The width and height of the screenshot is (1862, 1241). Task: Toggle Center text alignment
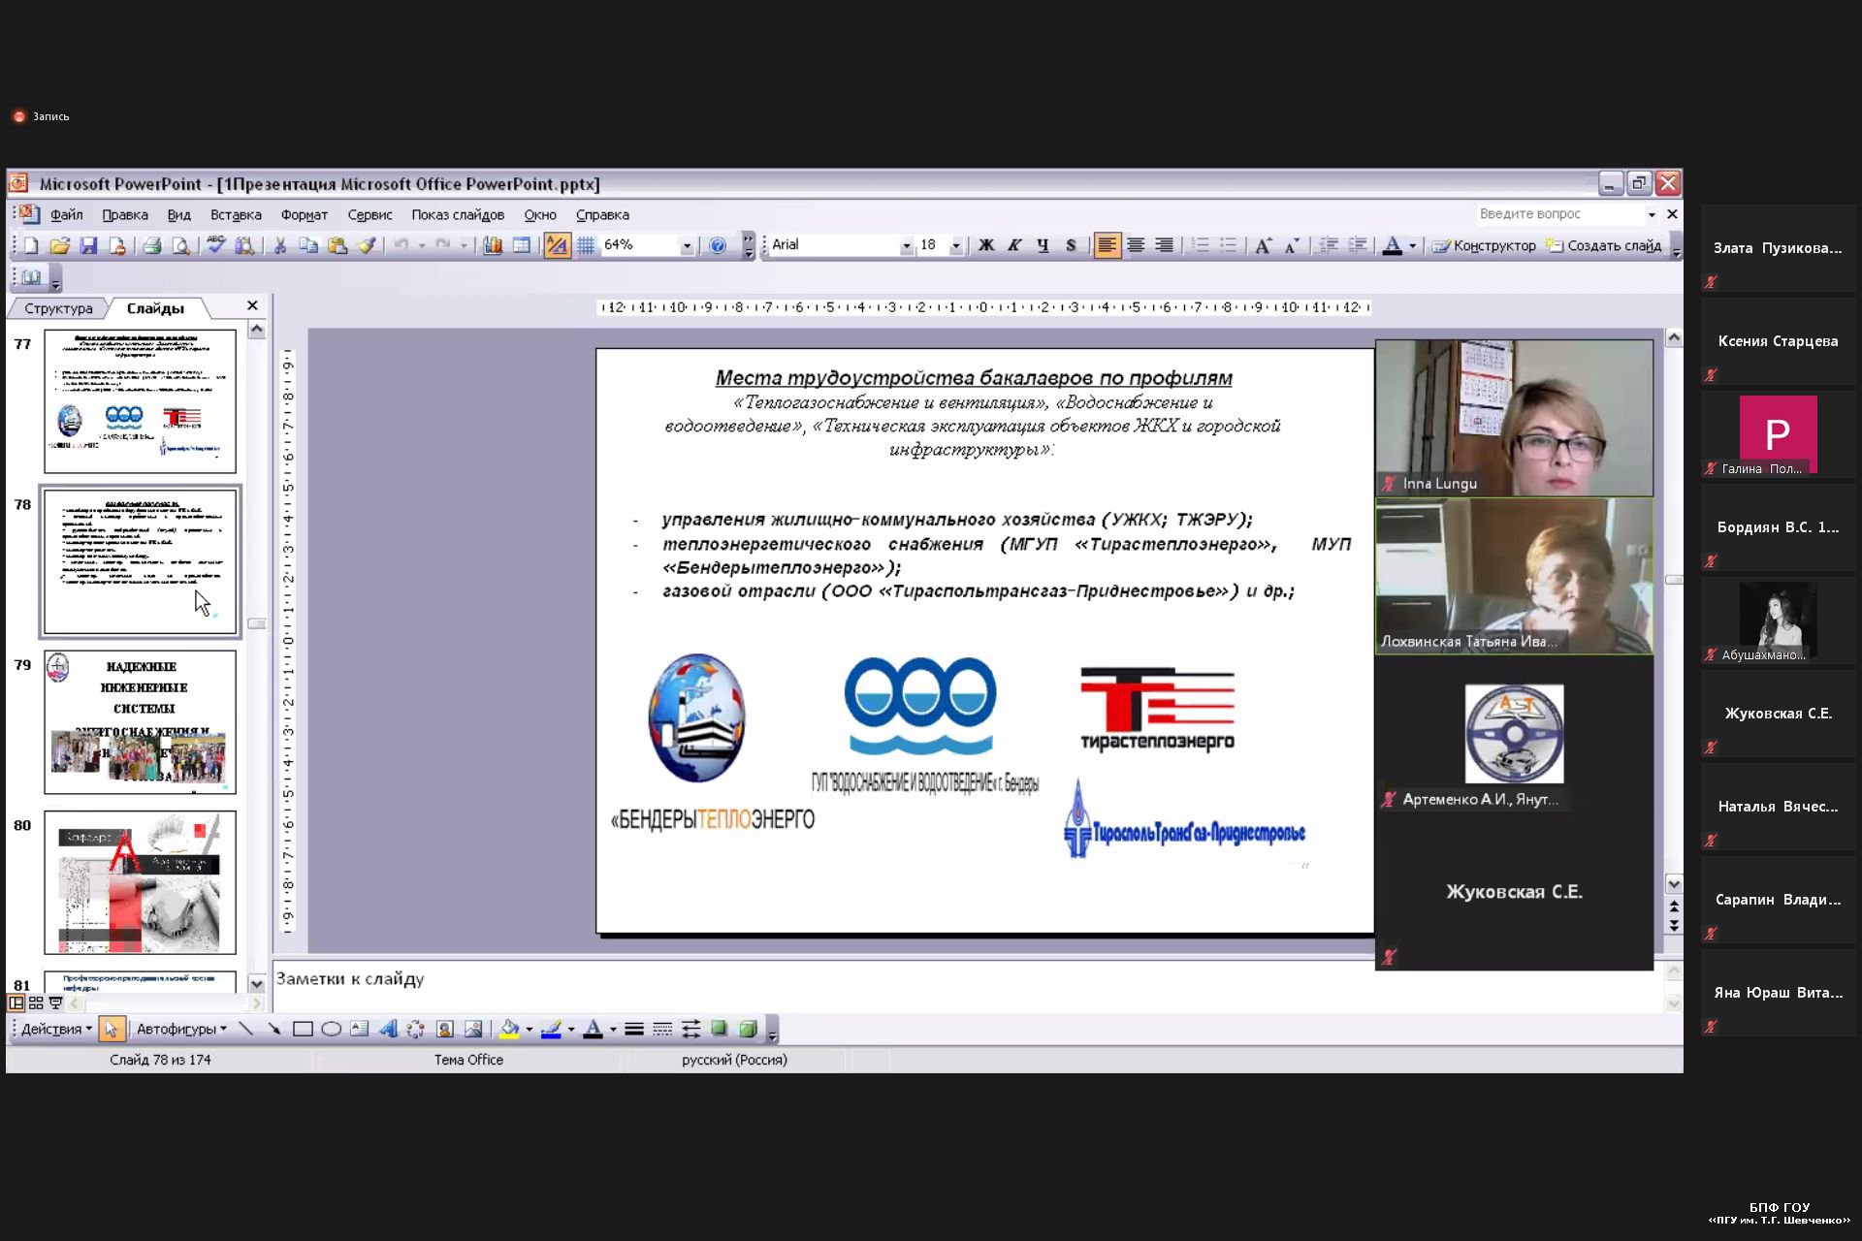(x=1136, y=245)
